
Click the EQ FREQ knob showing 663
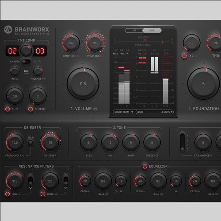[141, 181]
